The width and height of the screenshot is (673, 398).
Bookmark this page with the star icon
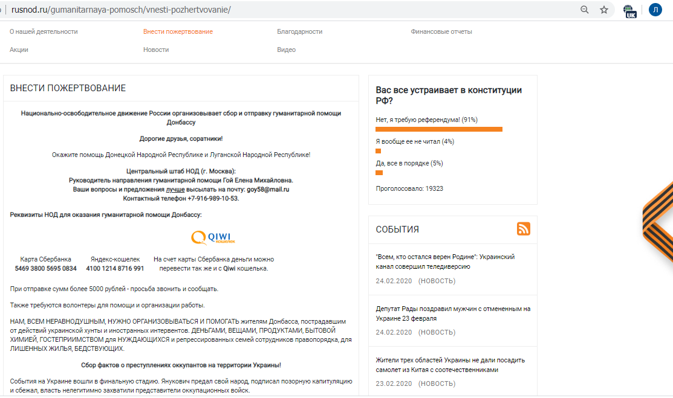point(603,10)
